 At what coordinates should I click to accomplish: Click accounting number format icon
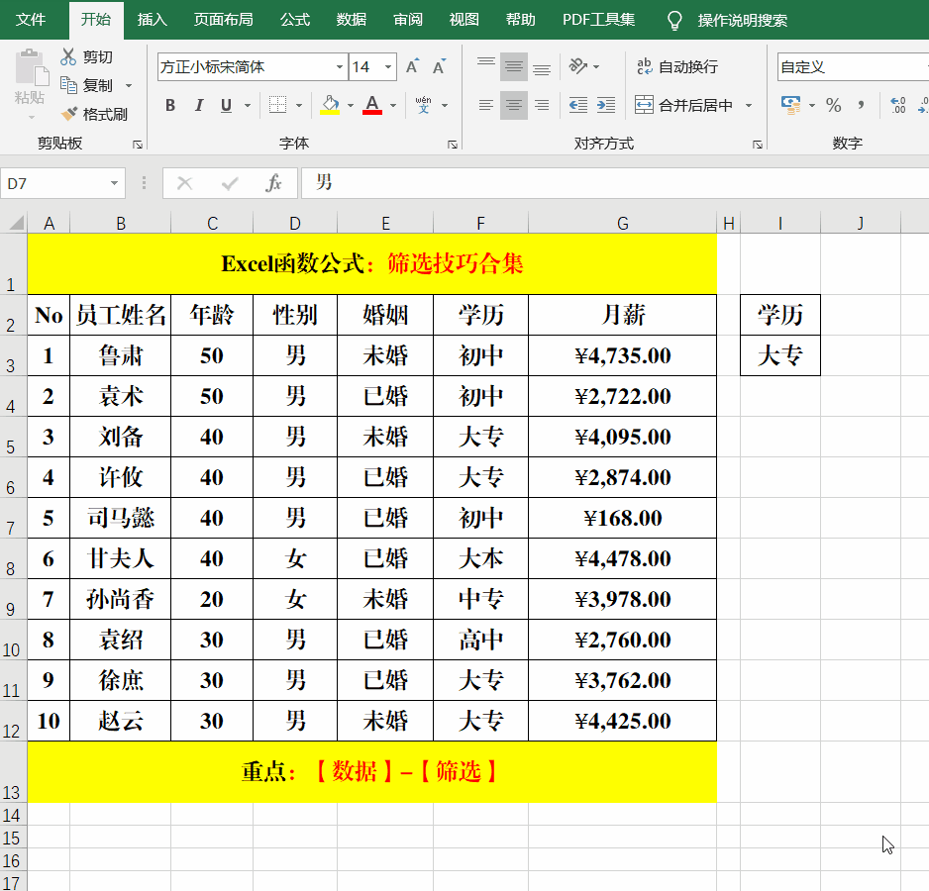[791, 106]
